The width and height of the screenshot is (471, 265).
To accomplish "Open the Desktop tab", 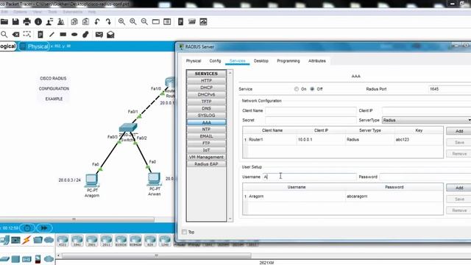I will (261, 60).
